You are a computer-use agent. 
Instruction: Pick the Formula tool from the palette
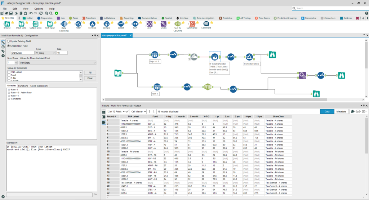tap(92, 24)
